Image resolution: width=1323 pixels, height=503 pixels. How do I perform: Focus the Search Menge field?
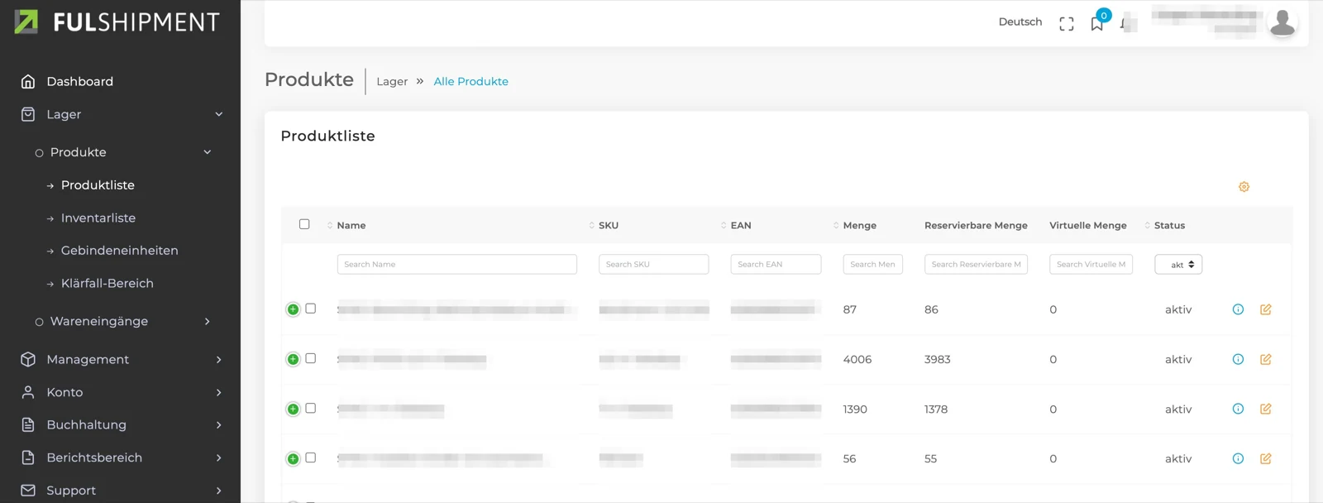(872, 264)
